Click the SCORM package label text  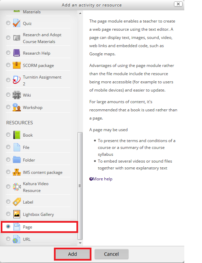point(38,66)
